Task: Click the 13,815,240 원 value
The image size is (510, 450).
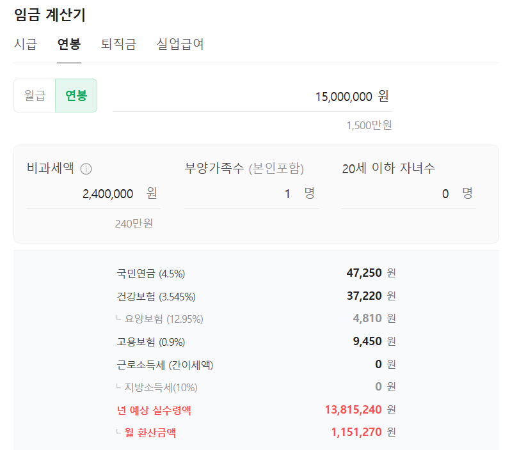Action: [360, 410]
